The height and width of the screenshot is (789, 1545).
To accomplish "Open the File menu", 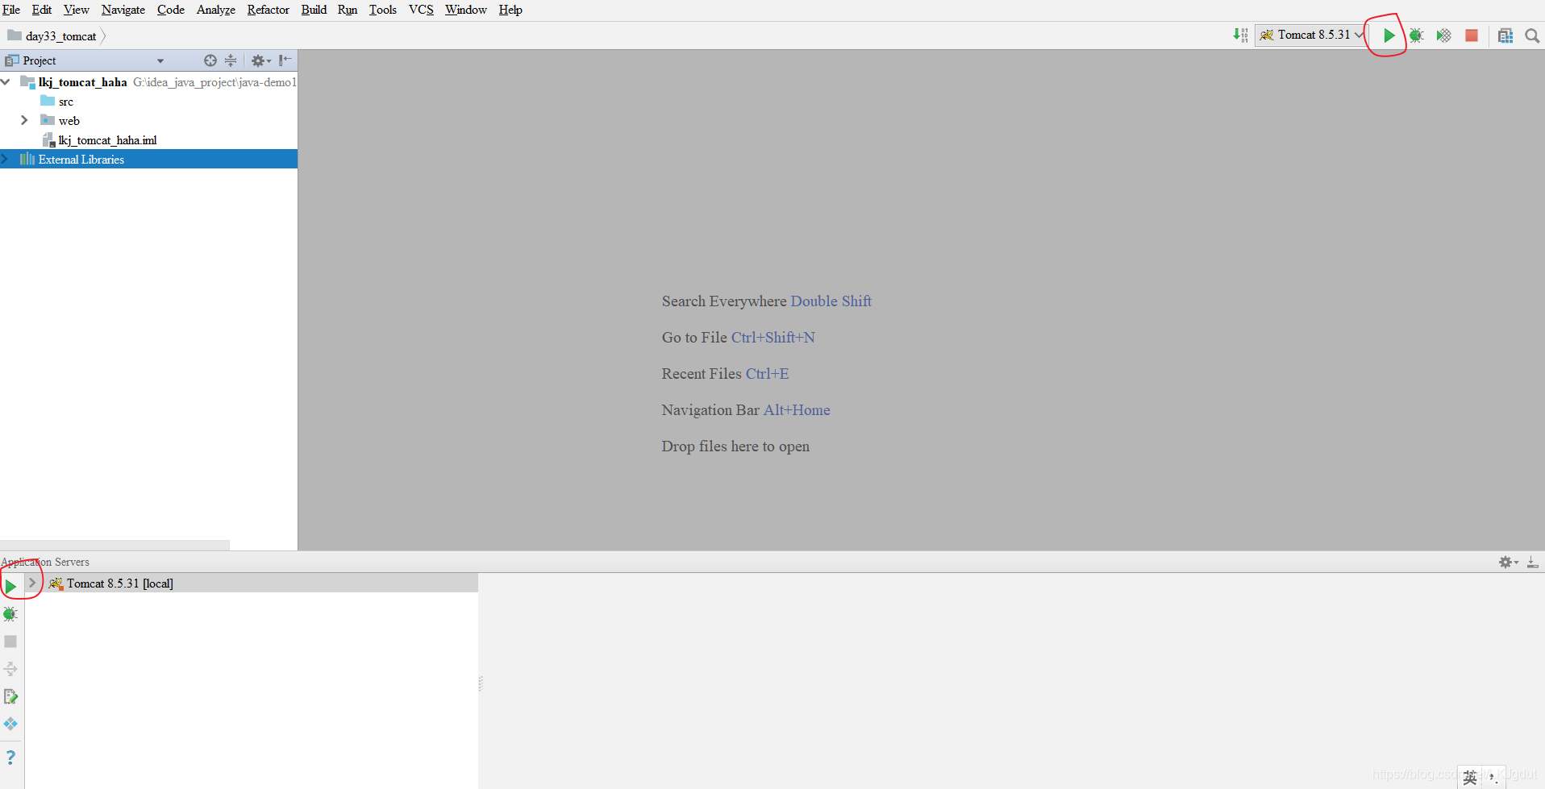I will coord(11,10).
